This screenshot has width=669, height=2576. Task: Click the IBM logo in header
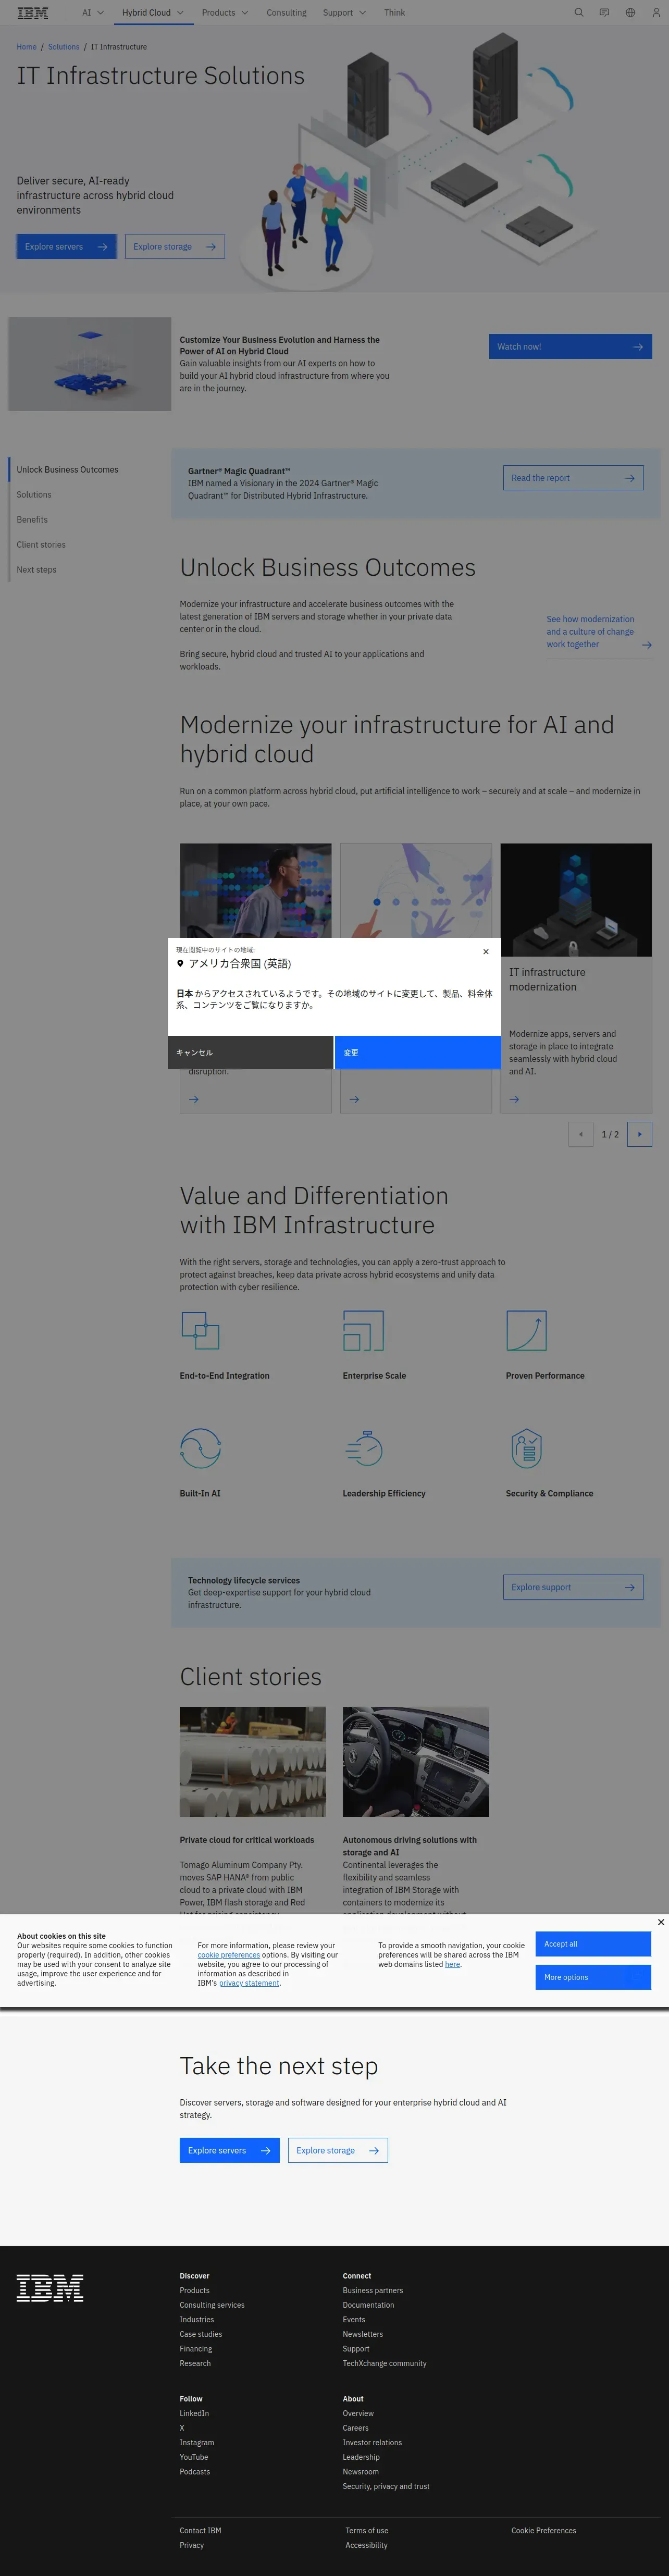[32, 13]
